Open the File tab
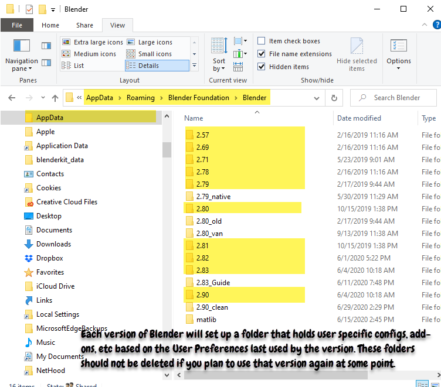The image size is (441, 387). click(17, 25)
